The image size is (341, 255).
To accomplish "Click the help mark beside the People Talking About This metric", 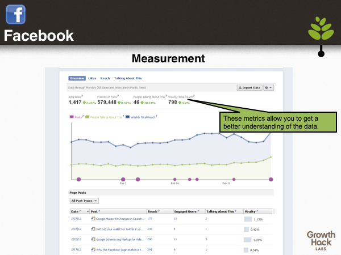I will pos(167,96).
